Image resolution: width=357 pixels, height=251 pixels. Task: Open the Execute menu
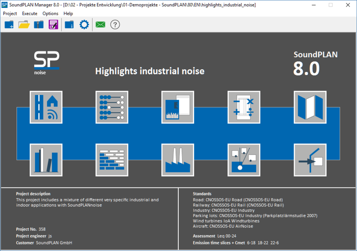tap(30, 13)
